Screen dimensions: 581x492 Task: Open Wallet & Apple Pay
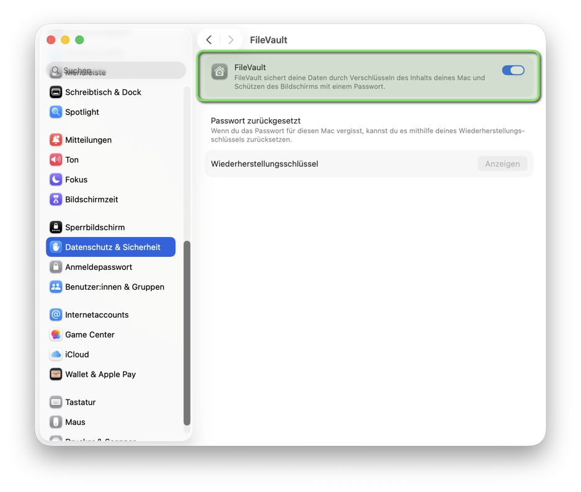click(x=100, y=374)
